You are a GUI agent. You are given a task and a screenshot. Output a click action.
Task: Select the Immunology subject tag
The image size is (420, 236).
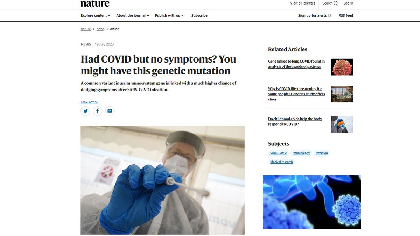(301, 153)
